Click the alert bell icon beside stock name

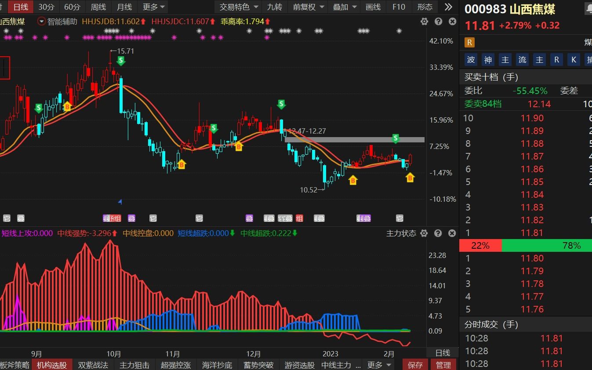point(588,8)
